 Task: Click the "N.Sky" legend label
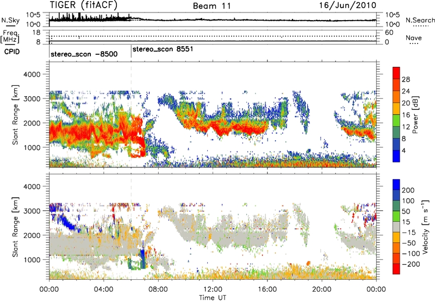click(x=10, y=20)
